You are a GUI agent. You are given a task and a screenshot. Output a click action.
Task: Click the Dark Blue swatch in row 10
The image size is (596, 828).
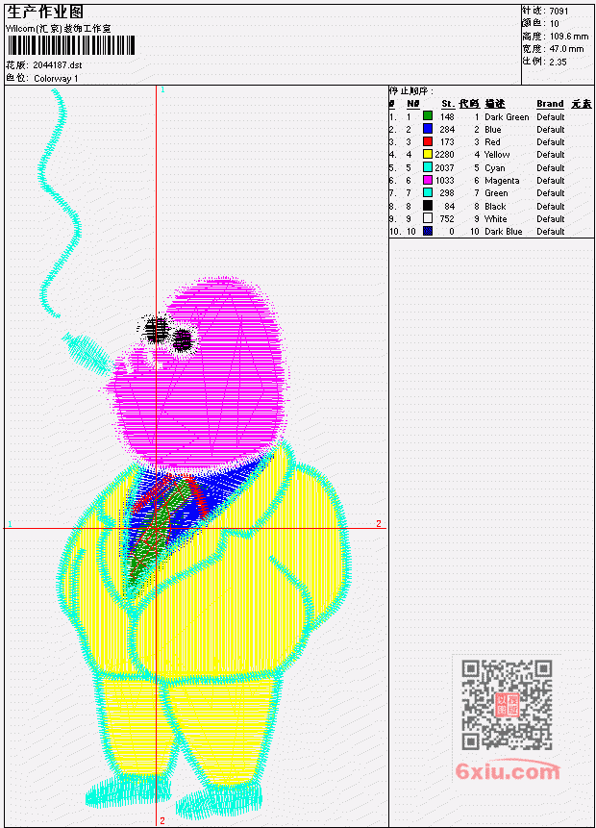click(x=428, y=232)
